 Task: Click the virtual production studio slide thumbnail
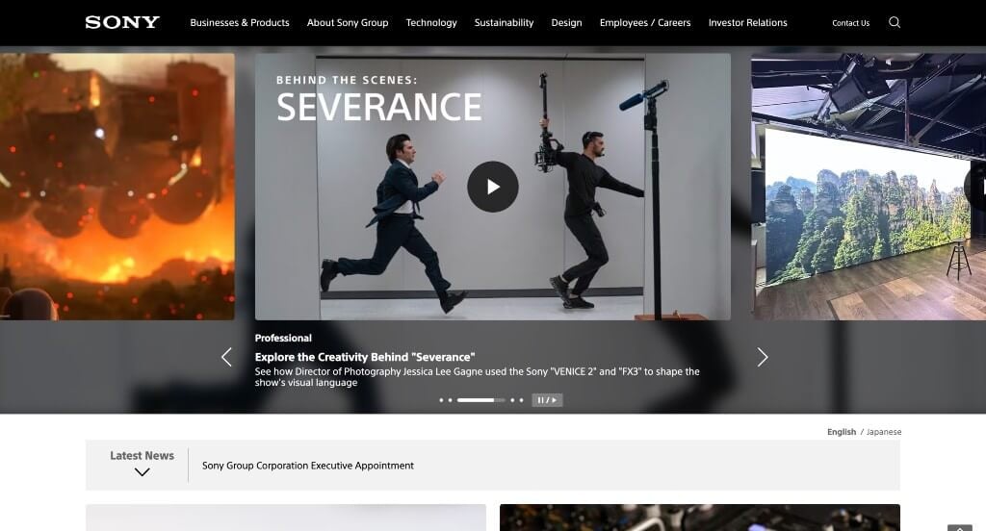click(869, 187)
